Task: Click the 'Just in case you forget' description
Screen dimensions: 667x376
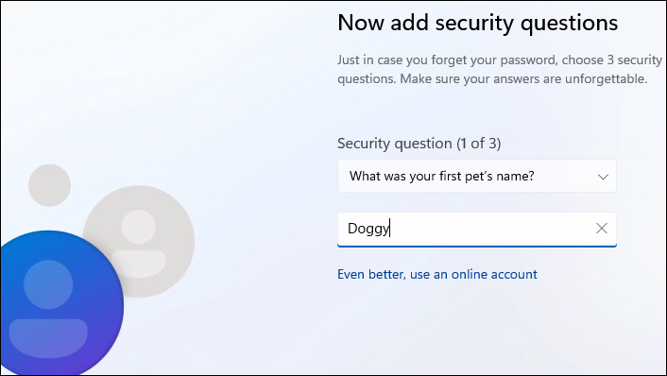Action: (500, 69)
